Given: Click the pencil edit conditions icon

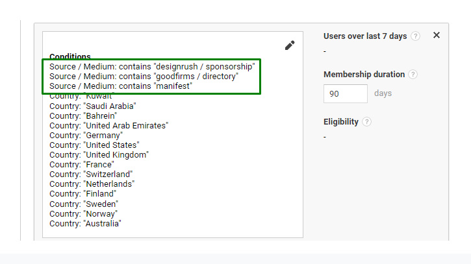Looking at the screenshot, I should pos(290,45).
